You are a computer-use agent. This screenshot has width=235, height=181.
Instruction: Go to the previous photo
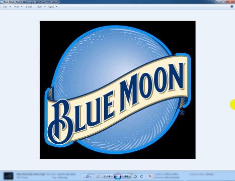click(109, 176)
